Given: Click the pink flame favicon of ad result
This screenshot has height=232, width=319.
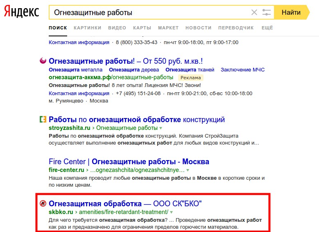Looking at the screenshot, I should pos(43,60).
